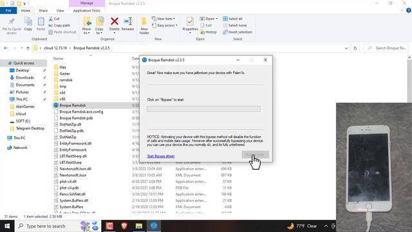Select the Renci.SshNet.dll file

tap(72, 194)
